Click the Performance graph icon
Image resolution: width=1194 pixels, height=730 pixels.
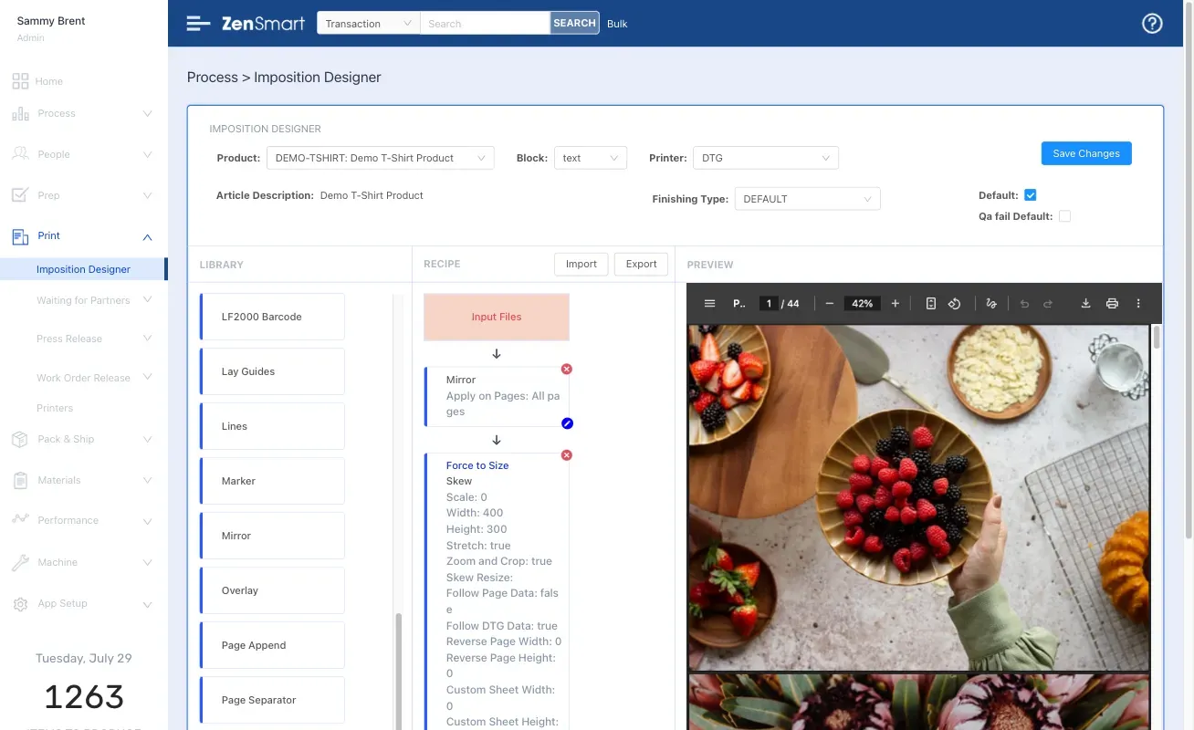click(x=20, y=519)
